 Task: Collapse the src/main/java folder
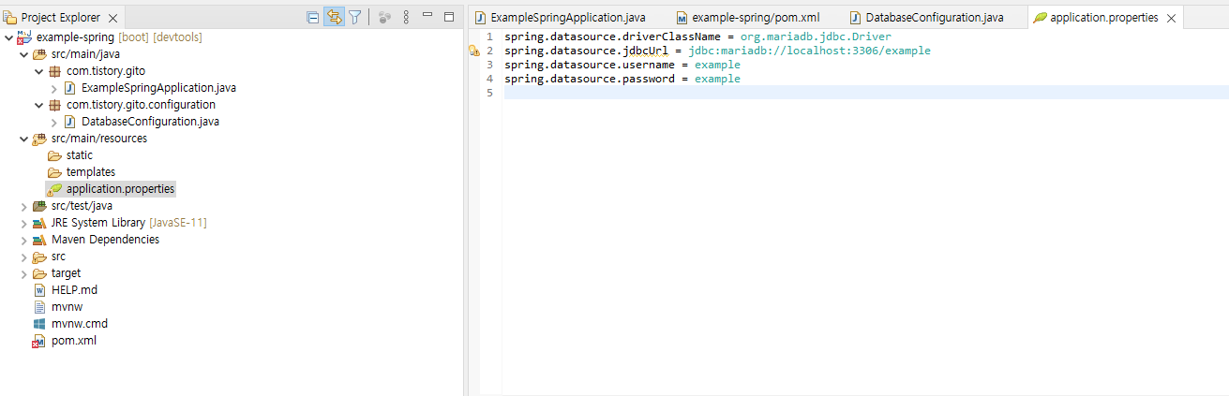[23, 54]
